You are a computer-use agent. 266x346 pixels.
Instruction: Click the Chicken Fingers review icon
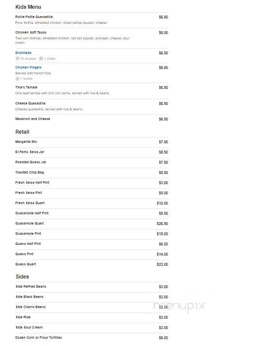[x=17, y=79]
